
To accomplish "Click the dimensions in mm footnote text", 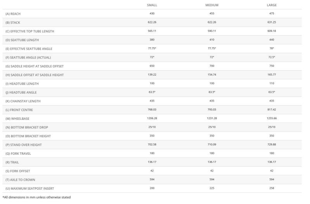I will pos(36,197).
